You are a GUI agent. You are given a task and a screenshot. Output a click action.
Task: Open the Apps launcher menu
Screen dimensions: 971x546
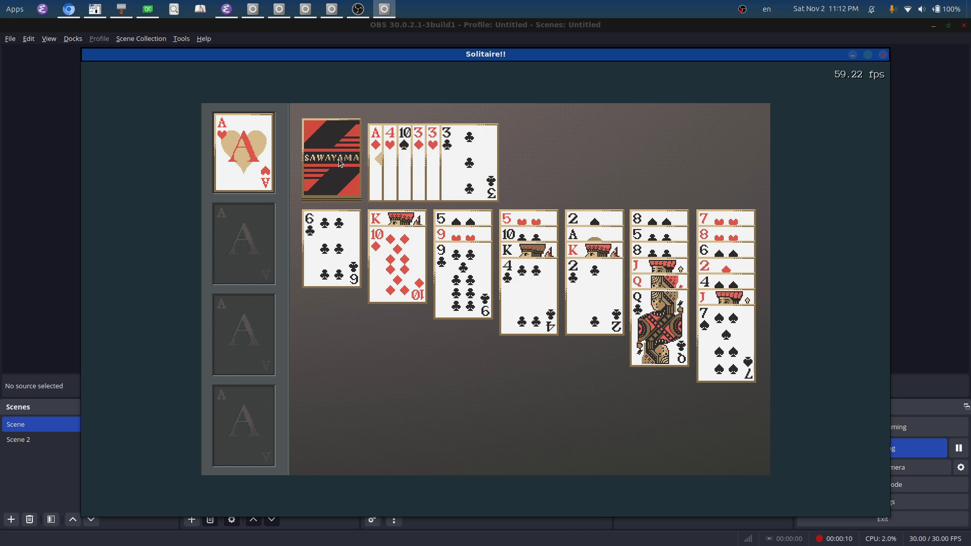point(15,9)
